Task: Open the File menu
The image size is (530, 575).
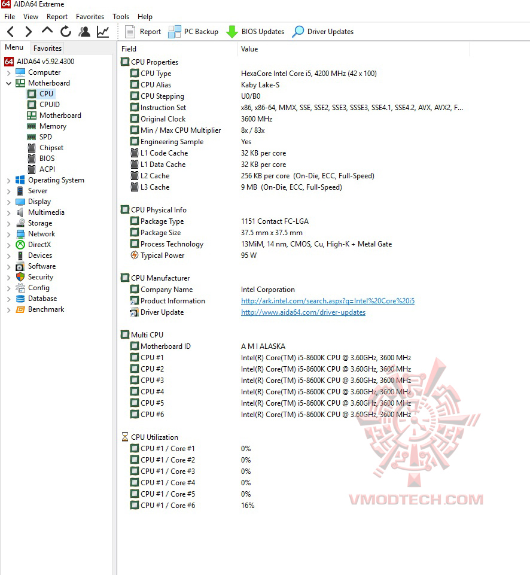Action: click(x=10, y=17)
